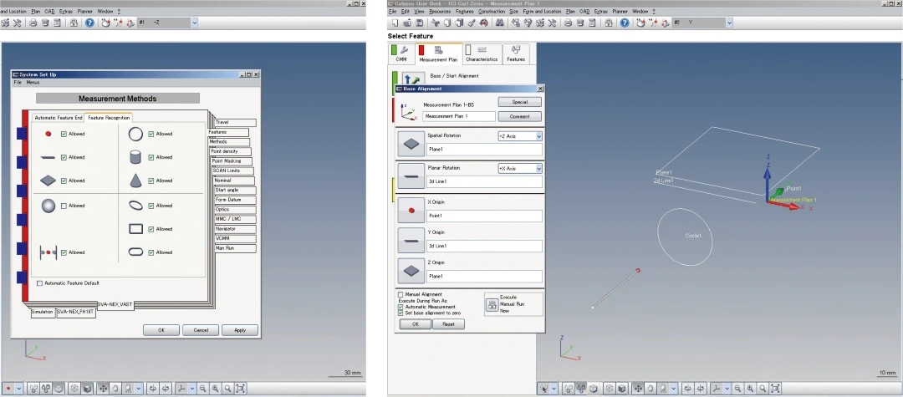This screenshot has height=397, width=903.
Task: Enable the Automatic Feature Default checkbox
Action: (x=39, y=283)
